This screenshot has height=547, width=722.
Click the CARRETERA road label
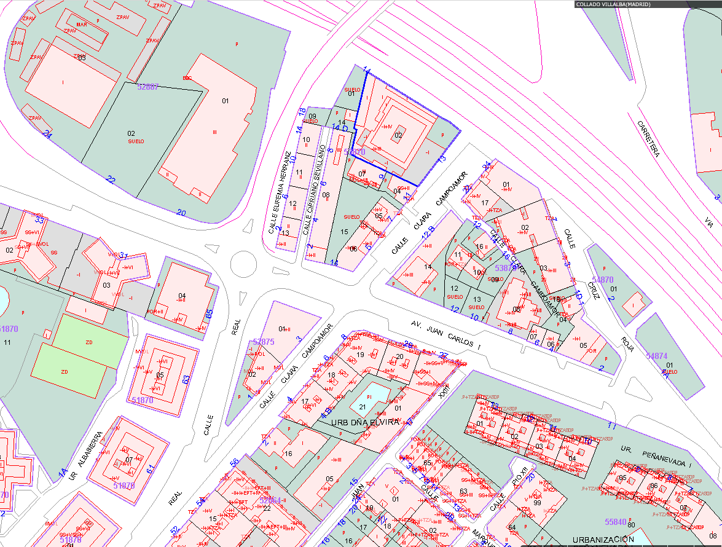point(648,139)
